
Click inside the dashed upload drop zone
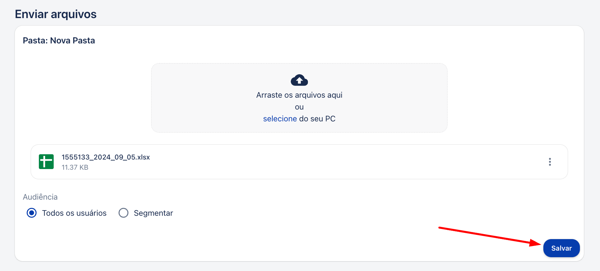coord(299,98)
